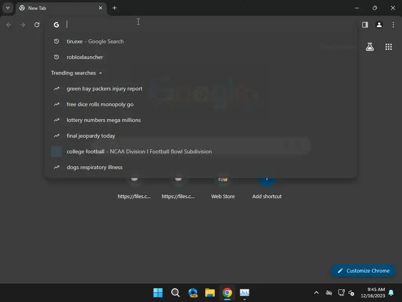Screen dimensions: 402x302
Task: Choose final jeopardy today suggestion
Action: 201,136
